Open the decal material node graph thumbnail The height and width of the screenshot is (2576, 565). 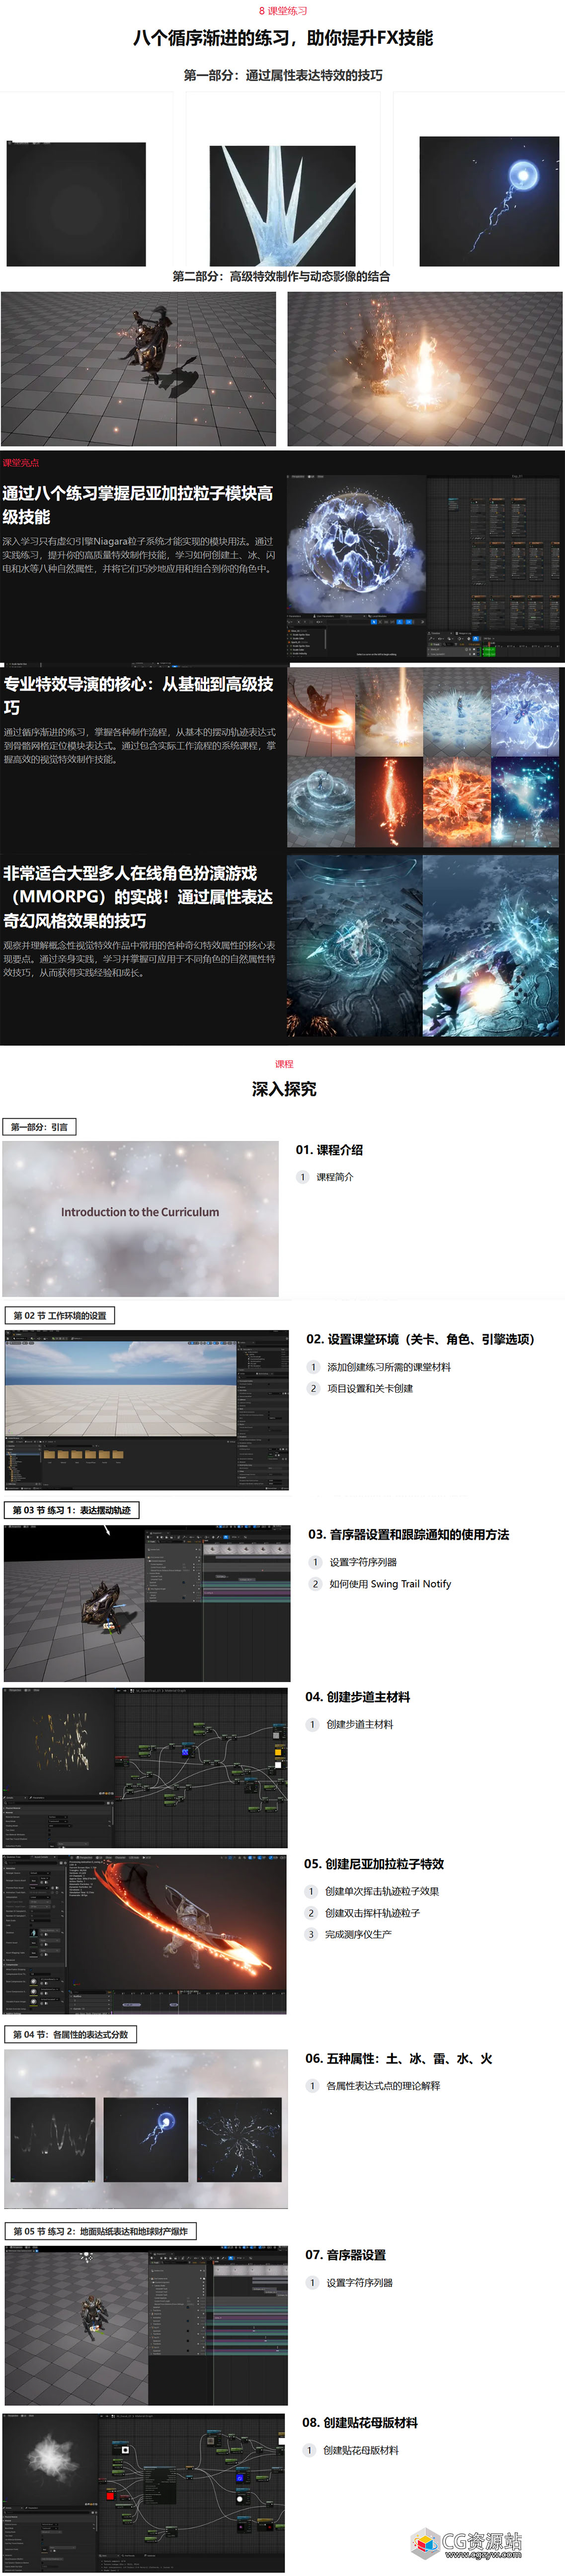143,2493
